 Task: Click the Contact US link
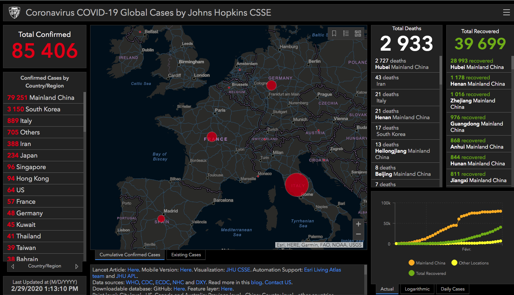pos(278,282)
